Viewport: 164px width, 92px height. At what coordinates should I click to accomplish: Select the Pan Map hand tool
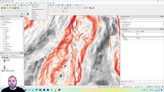tap(19, 5)
